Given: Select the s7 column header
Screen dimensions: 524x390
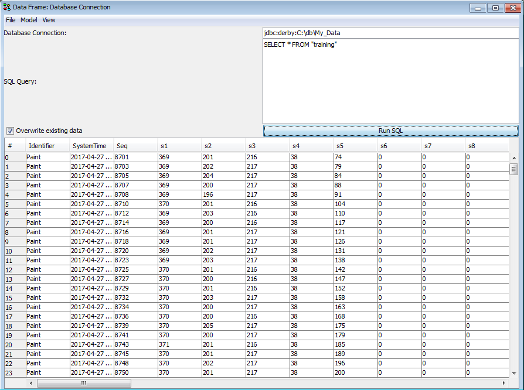Looking at the screenshot, I should pyautogui.click(x=444, y=146).
